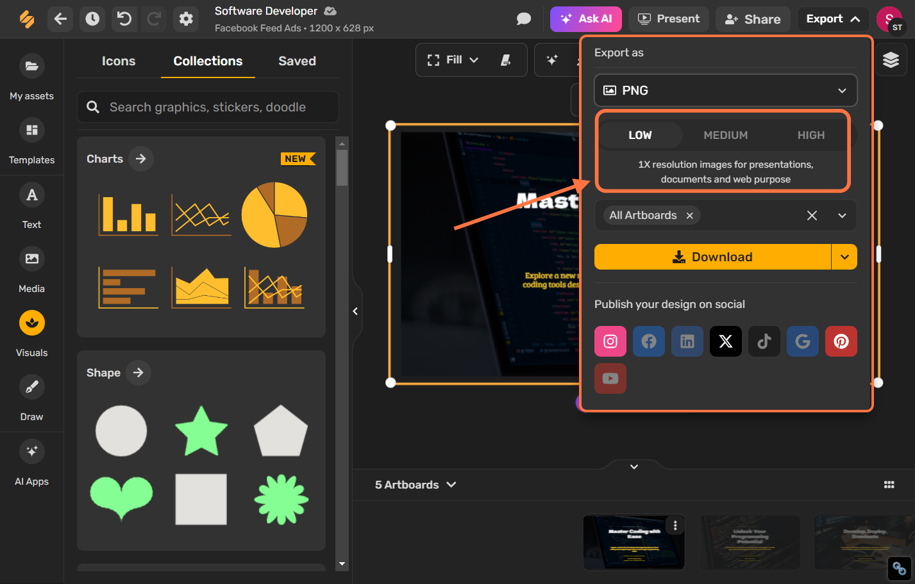Screen dimensions: 915x584
Task: Remove All Artboards from export selection
Action: (689, 215)
